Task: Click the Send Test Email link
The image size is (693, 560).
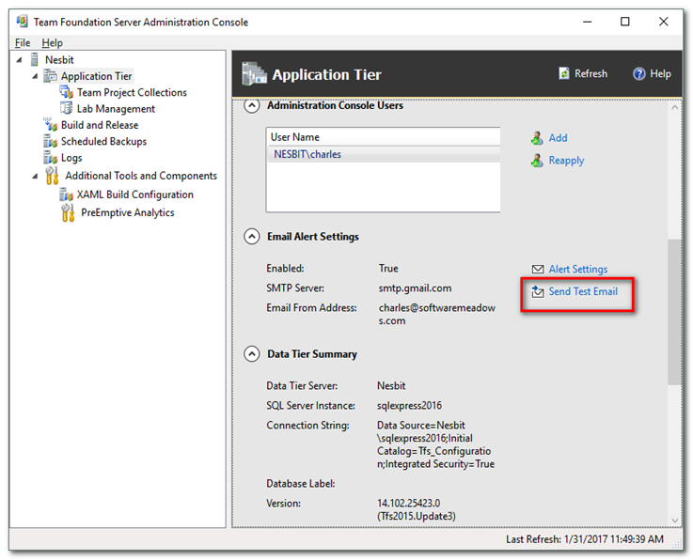Action: pyautogui.click(x=583, y=292)
